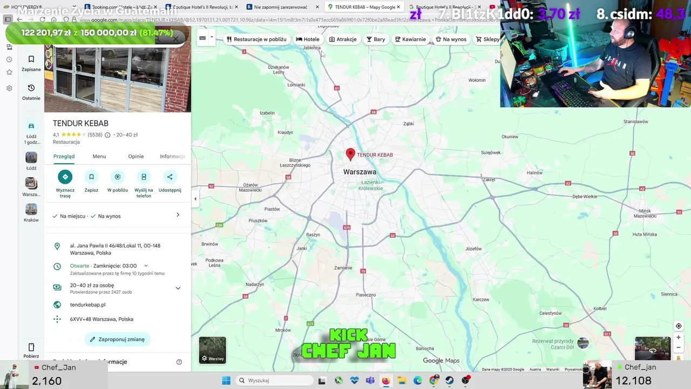Filter map by Atrakcje chip
The width and height of the screenshot is (691, 389).
343,39
